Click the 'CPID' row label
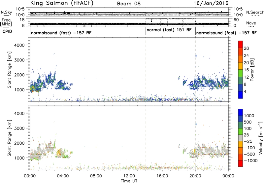The height and width of the screenshot is (183, 264). [7, 31]
